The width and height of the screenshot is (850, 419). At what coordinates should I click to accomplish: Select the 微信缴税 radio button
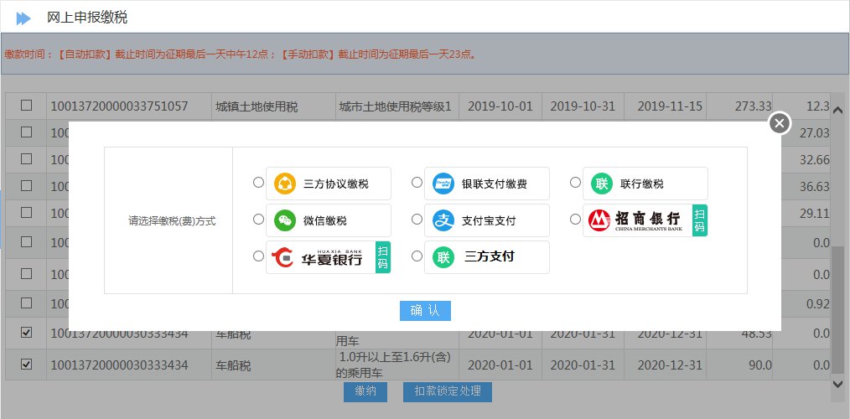point(258,220)
